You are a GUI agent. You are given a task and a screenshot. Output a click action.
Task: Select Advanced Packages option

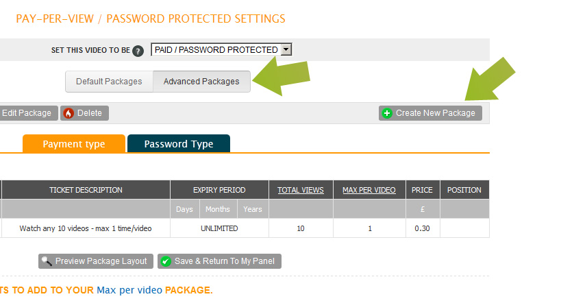click(x=201, y=82)
